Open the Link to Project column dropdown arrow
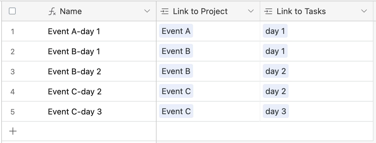Image resolution: width=376 pixels, height=143 pixels. pyautogui.click(x=251, y=11)
